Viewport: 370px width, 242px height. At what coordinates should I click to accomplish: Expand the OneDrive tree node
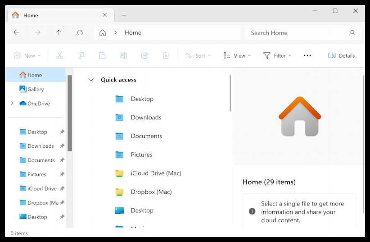(x=12, y=103)
